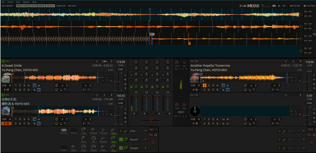The width and height of the screenshot is (316, 153).
Task: Adjust loop size stepper on 安寧の天光 deck
Action: [67, 119]
